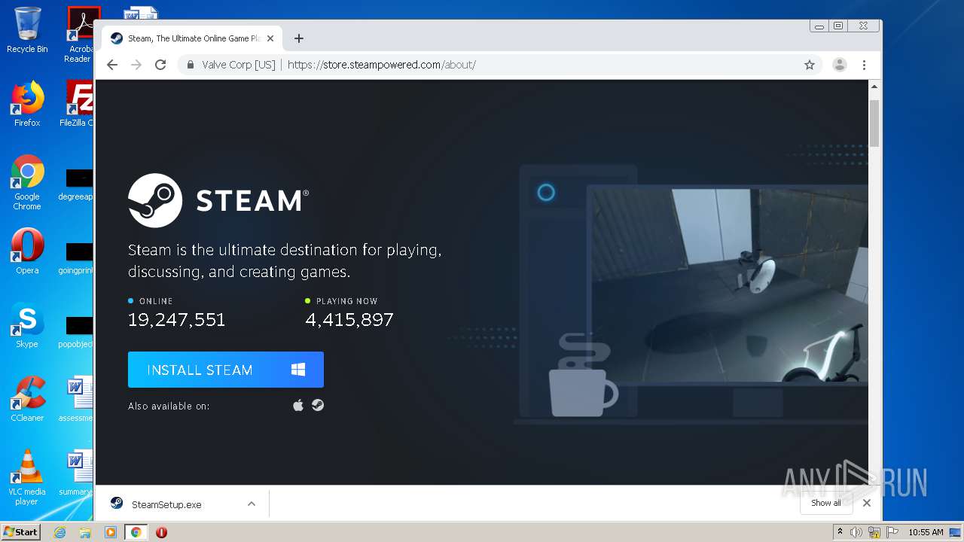Select the CCleaner desktop shortcut

27,398
